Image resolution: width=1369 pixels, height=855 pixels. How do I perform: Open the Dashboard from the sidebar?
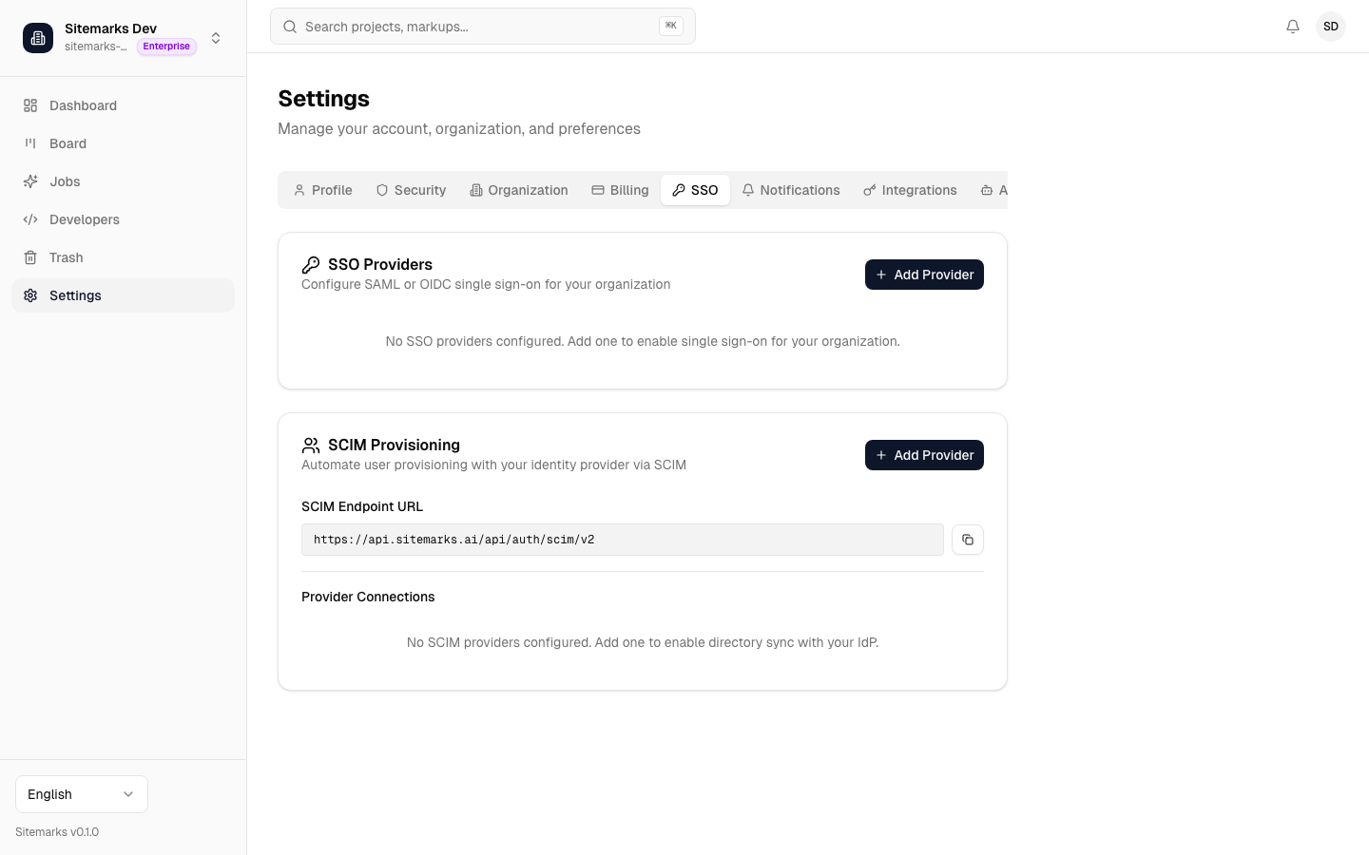click(83, 105)
